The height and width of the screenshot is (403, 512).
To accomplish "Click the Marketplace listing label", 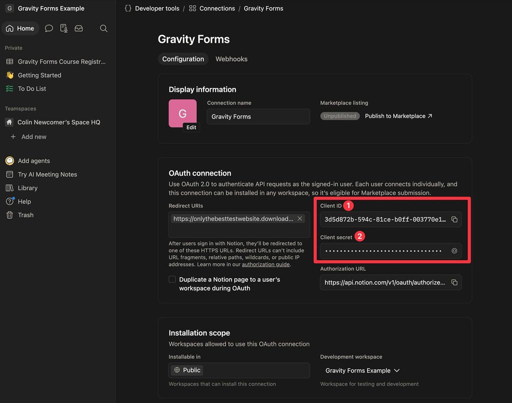I will pos(344,103).
